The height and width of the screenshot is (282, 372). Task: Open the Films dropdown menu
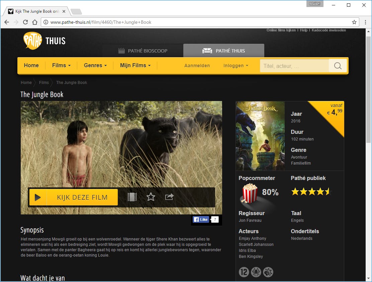click(61, 66)
